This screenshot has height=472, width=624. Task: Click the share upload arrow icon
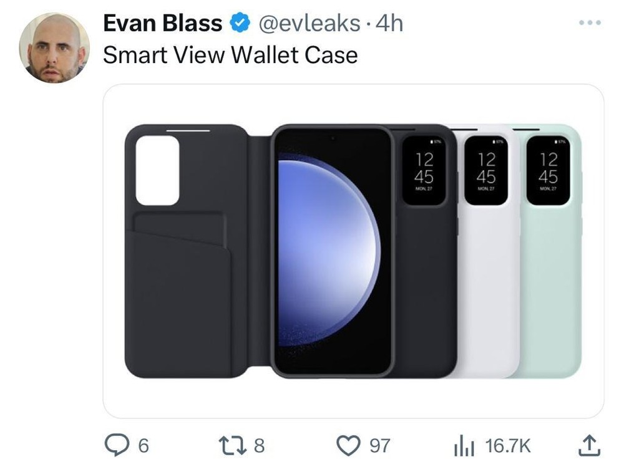(590, 445)
